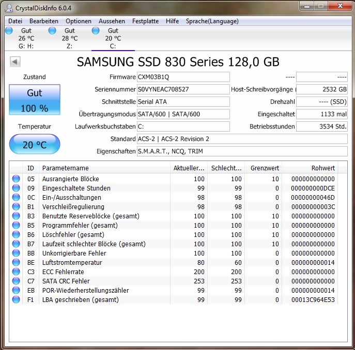Switch to the Gut 20 °C disk tab
355x350 pixels.
coord(113,38)
